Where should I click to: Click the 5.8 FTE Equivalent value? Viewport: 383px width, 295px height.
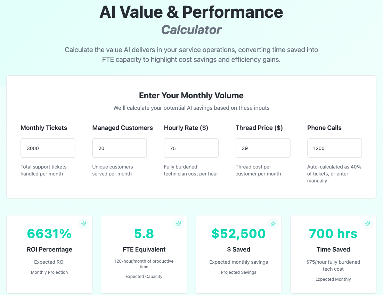click(144, 234)
